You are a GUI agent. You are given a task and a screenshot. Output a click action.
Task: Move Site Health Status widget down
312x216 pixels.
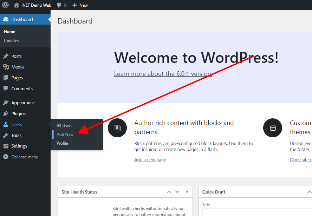tap(177, 192)
